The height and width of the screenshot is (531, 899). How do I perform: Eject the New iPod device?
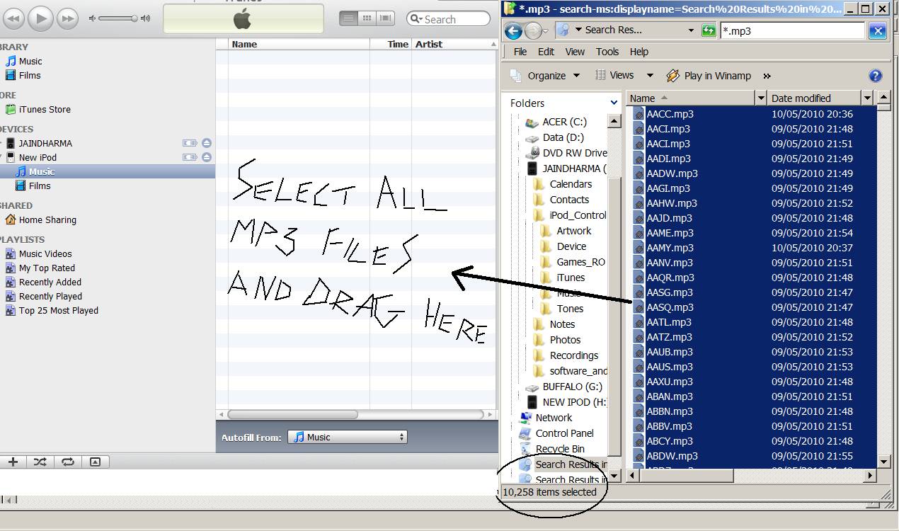pyautogui.click(x=206, y=157)
